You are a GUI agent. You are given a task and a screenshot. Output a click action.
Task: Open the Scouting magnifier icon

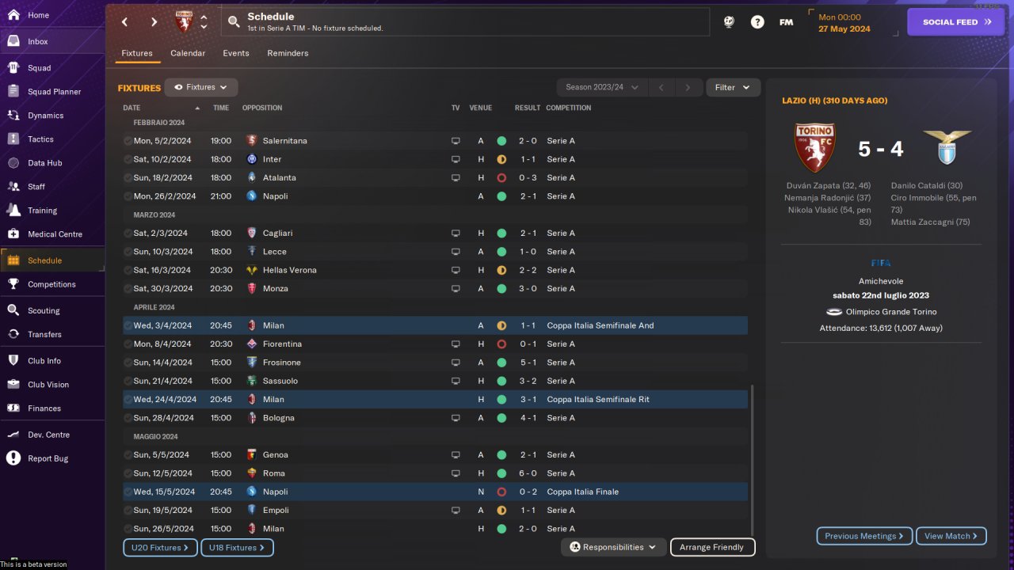point(13,310)
